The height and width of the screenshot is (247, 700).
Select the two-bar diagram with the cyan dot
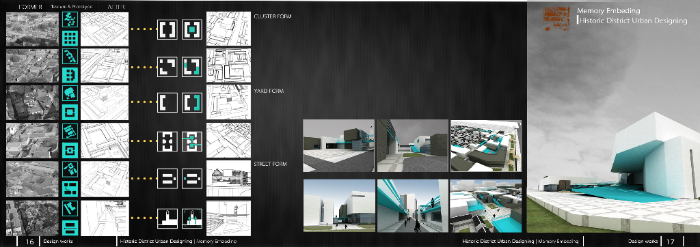pyautogui.click(x=192, y=179)
